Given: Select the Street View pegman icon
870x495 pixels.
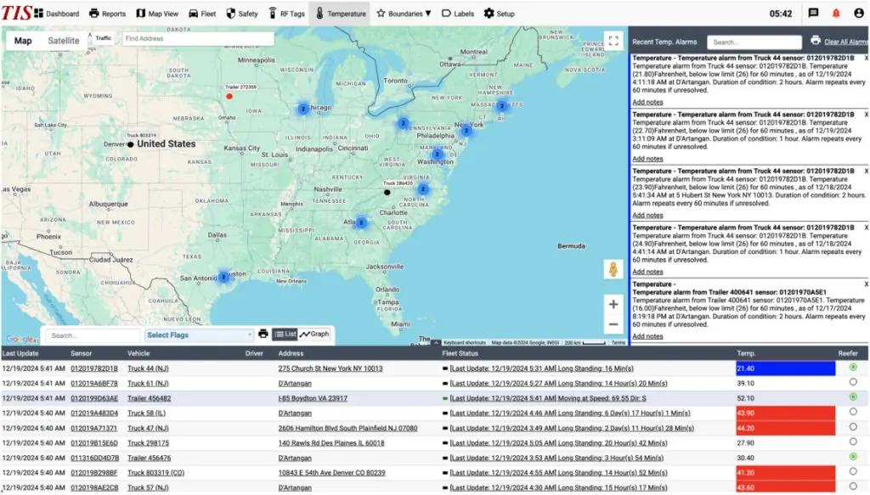Looking at the screenshot, I should point(613,269).
